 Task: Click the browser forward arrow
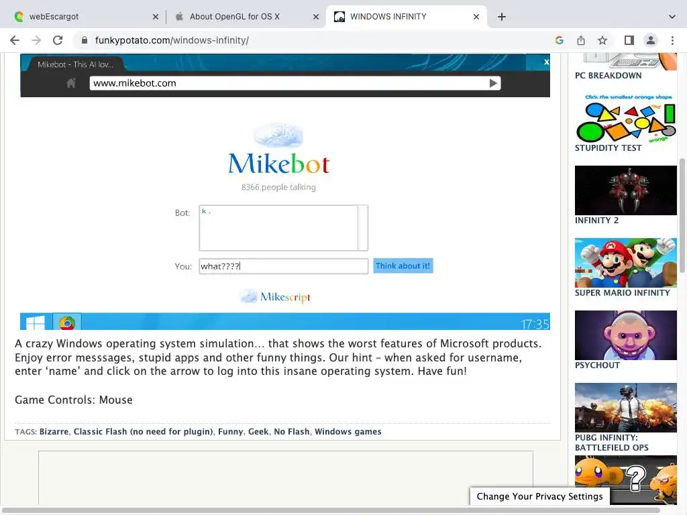(x=36, y=40)
